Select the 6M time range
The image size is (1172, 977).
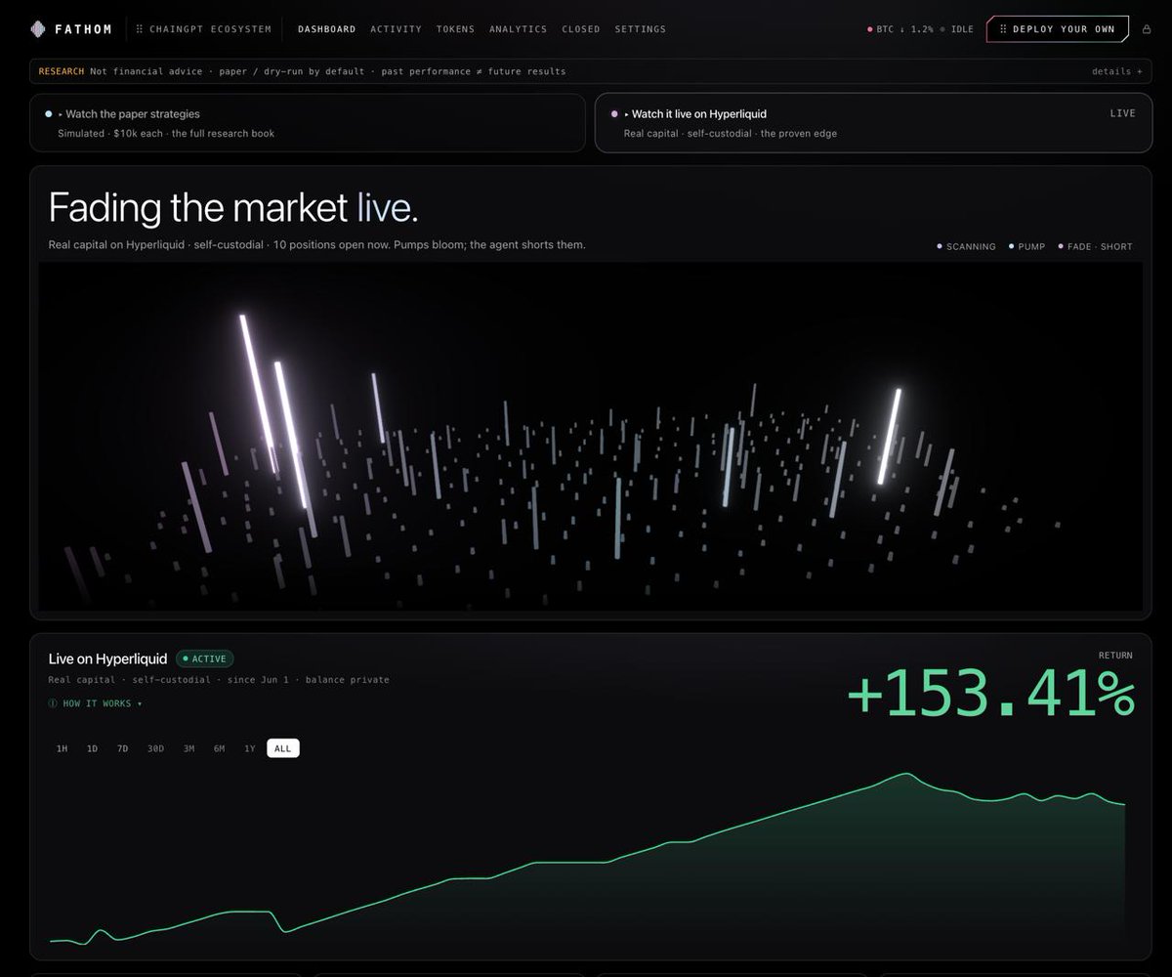pos(219,748)
